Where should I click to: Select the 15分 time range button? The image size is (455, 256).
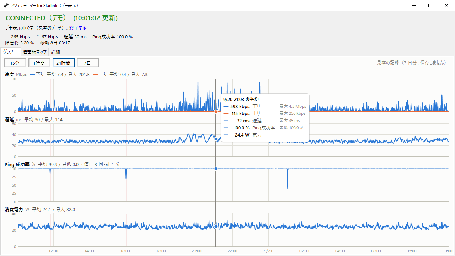click(x=15, y=63)
